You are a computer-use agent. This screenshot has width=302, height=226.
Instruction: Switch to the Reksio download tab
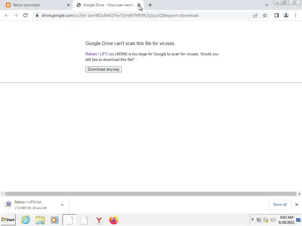36,5
